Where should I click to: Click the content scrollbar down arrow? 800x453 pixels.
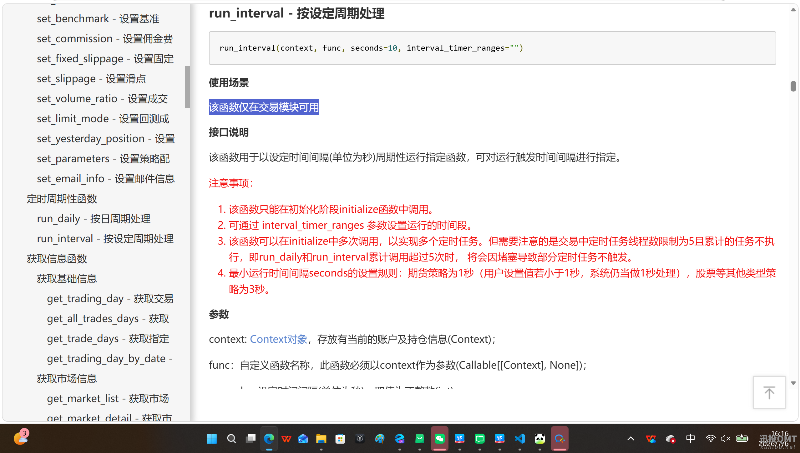(793, 383)
